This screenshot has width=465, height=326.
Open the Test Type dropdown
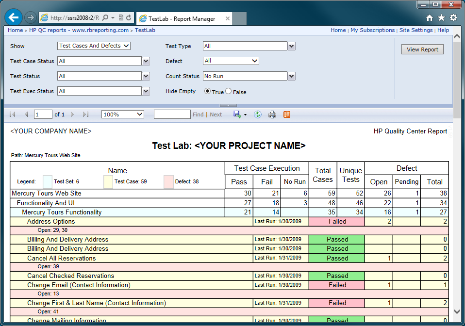coord(290,46)
